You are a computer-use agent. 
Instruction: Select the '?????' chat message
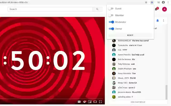tap(125, 50)
